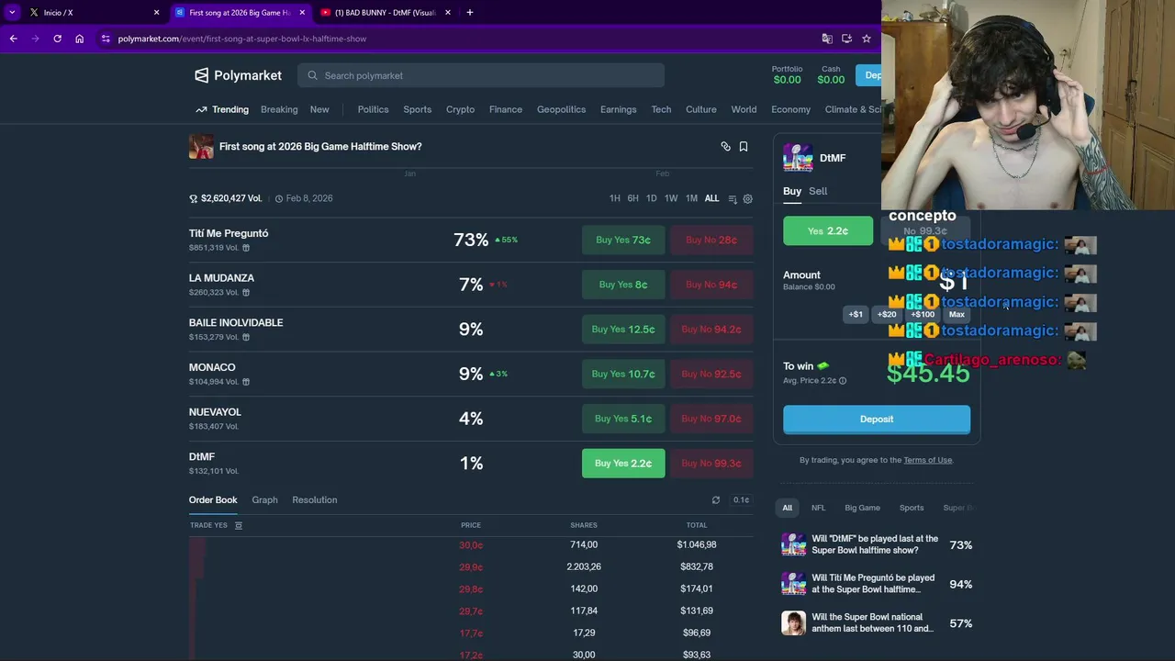Click the info icon next to Avg. Price
Image resolution: width=1175 pixels, height=661 pixels.
click(x=843, y=381)
